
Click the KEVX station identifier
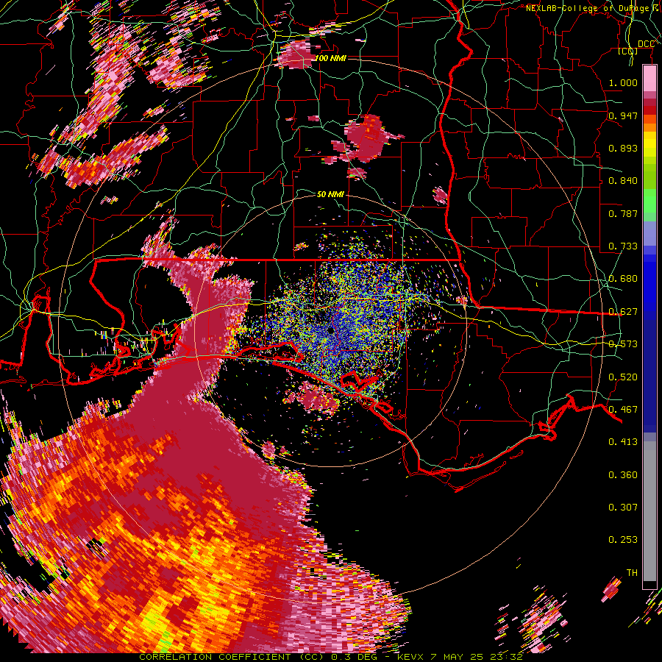(x=410, y=657)
